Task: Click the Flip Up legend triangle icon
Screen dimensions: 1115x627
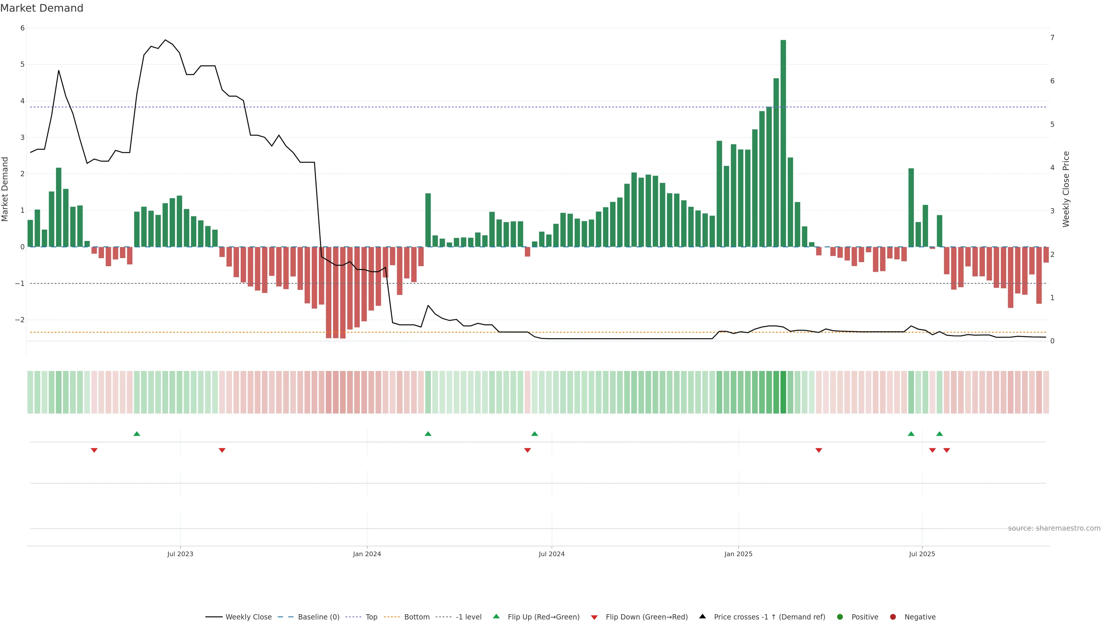Action: tap(496, 616)
